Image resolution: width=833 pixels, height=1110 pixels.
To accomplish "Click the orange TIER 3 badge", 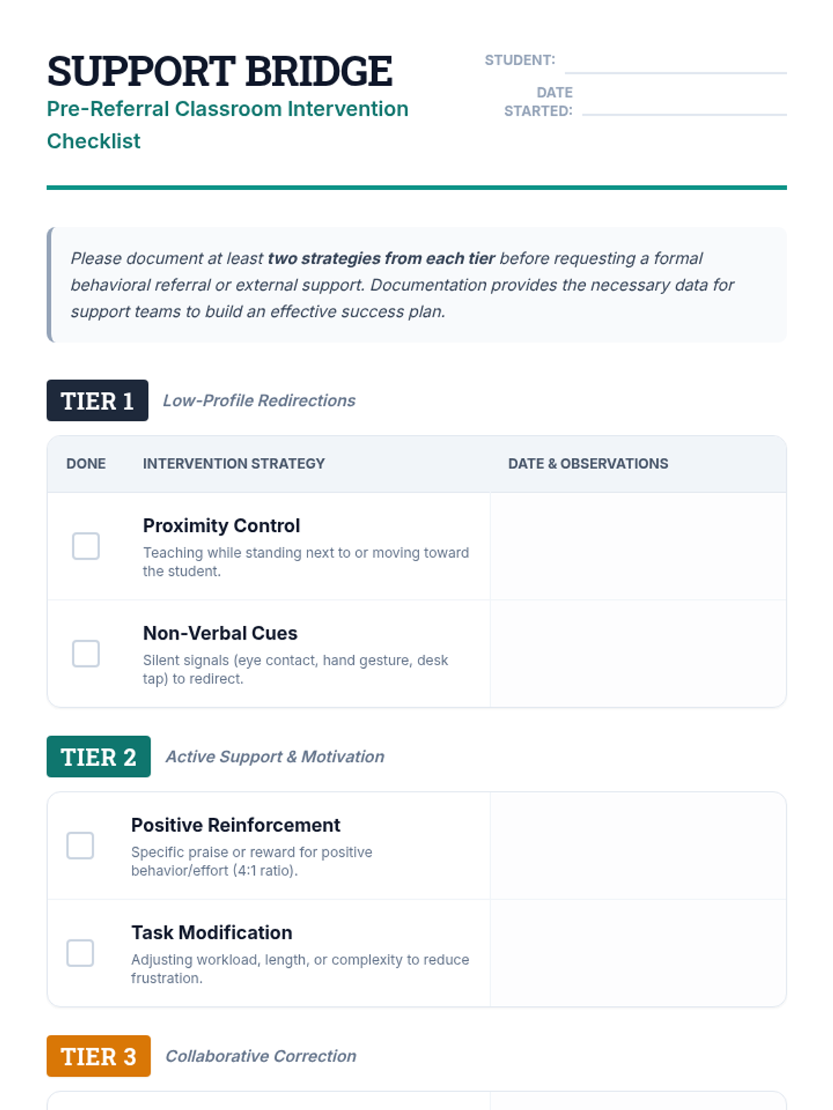I will coord(99,1056).
